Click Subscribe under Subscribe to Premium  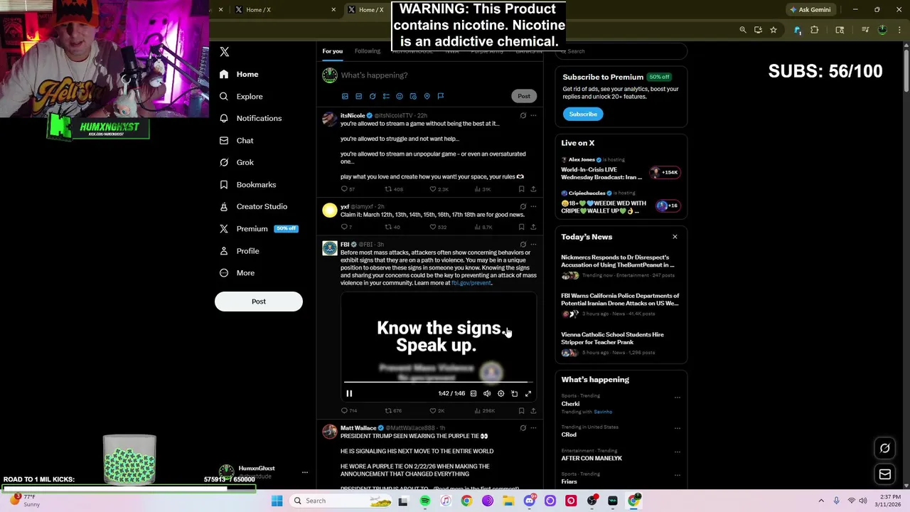[x=583, y=114]
